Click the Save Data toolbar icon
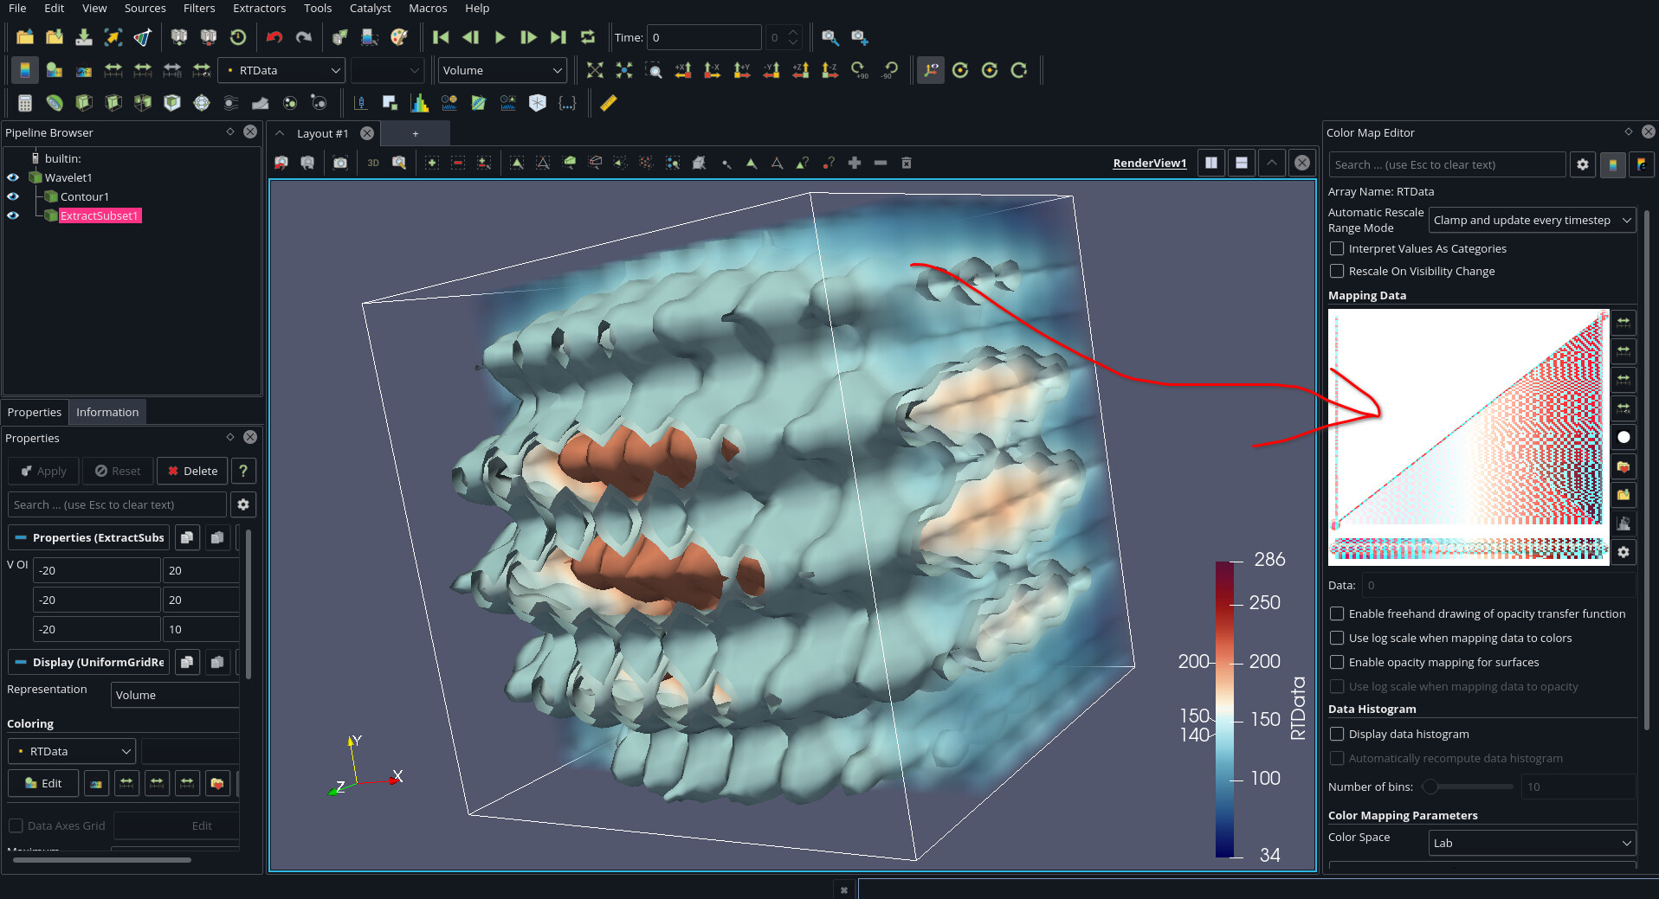 pyautogui.click(x=84, y=37)
